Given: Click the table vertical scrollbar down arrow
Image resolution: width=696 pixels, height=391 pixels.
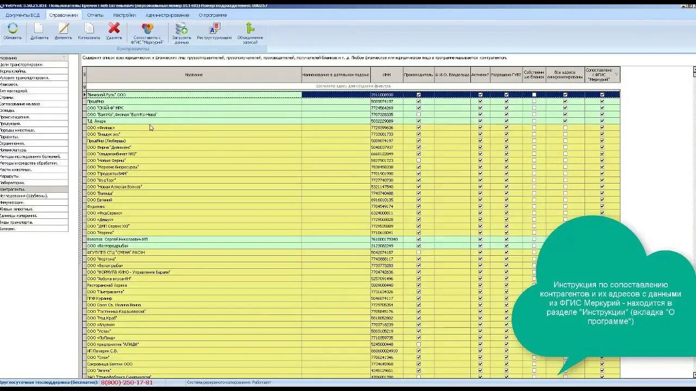Looking at the screenshot, I should pyautogui.click(x=694, y=374).
